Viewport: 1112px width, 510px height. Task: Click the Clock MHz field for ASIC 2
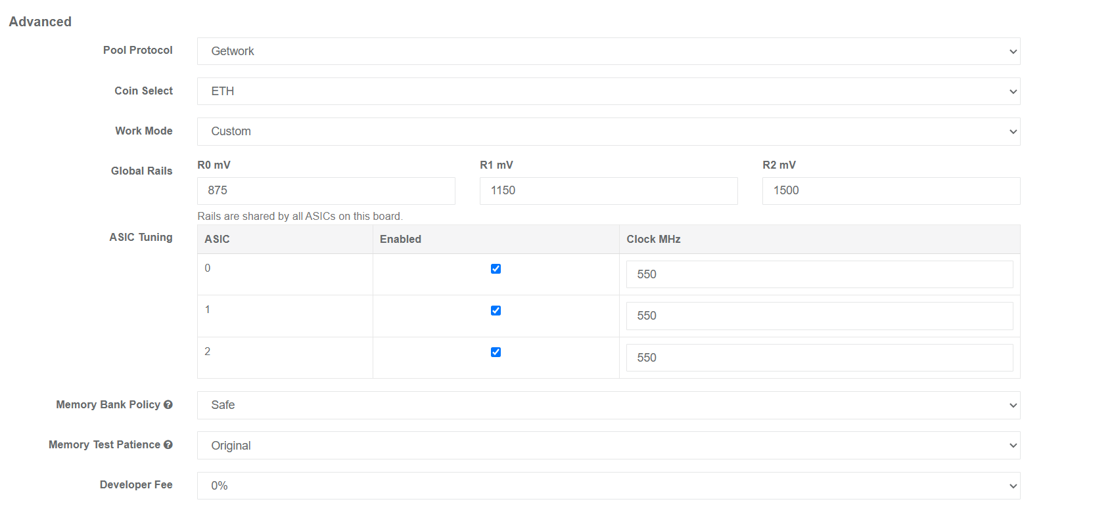(820, 358)
